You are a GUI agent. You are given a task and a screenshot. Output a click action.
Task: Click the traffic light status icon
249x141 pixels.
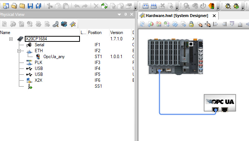(x=211, y=6)
